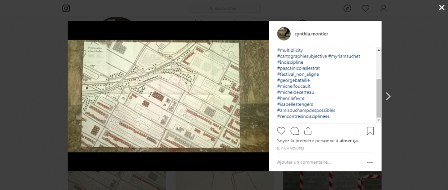Open the cynthia.montier username link
Screen dimensions: 448x190
click(311, 34)
